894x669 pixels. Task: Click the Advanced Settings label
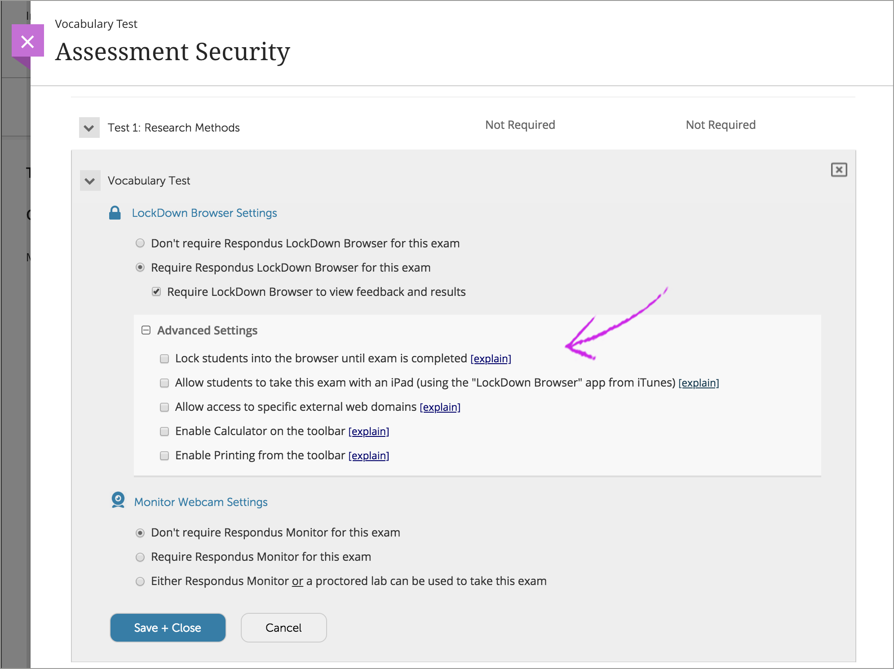[x=207, y=330]
